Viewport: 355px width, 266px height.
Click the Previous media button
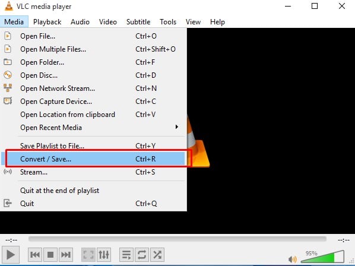coord(35,255)
